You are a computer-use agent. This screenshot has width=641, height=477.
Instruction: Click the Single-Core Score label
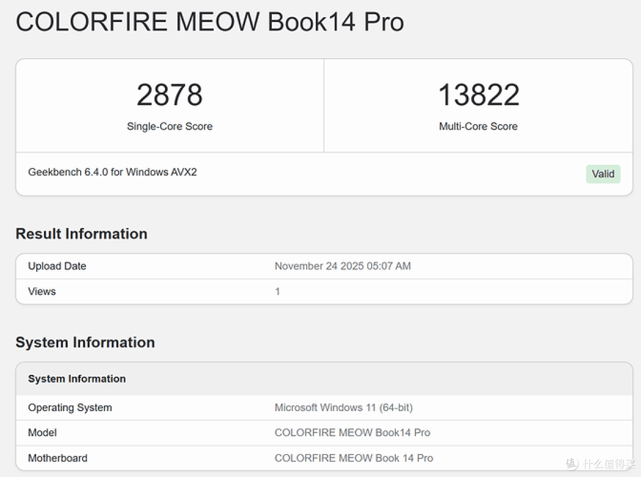click(x=170, y=126)
